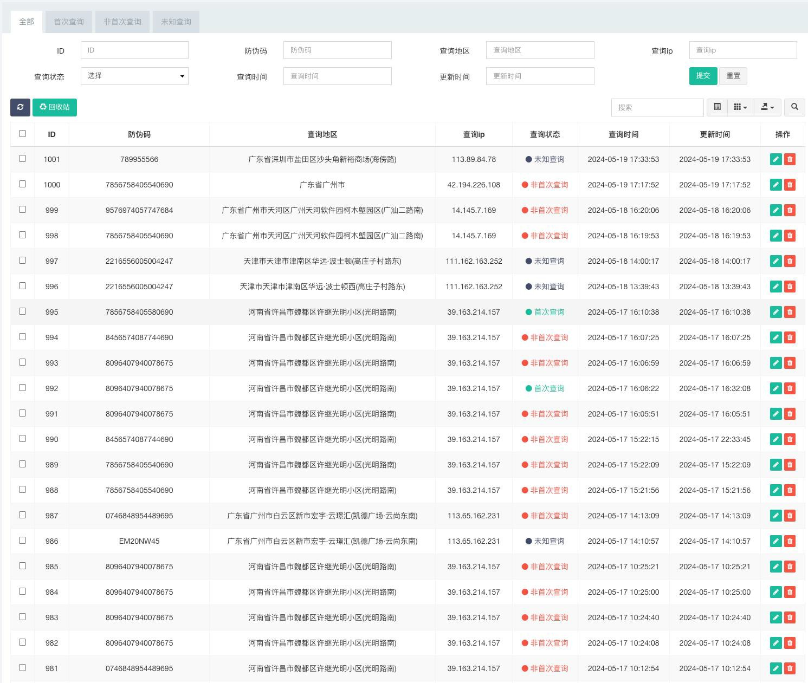This screenshot has width=808, height=683.
Task: Delete the record with ID 997
Action: point(790,261)
